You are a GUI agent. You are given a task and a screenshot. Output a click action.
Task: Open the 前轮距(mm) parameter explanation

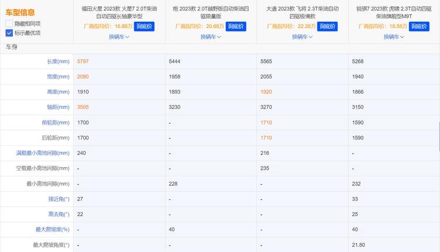pyautogui.click(x=56, y=122)
